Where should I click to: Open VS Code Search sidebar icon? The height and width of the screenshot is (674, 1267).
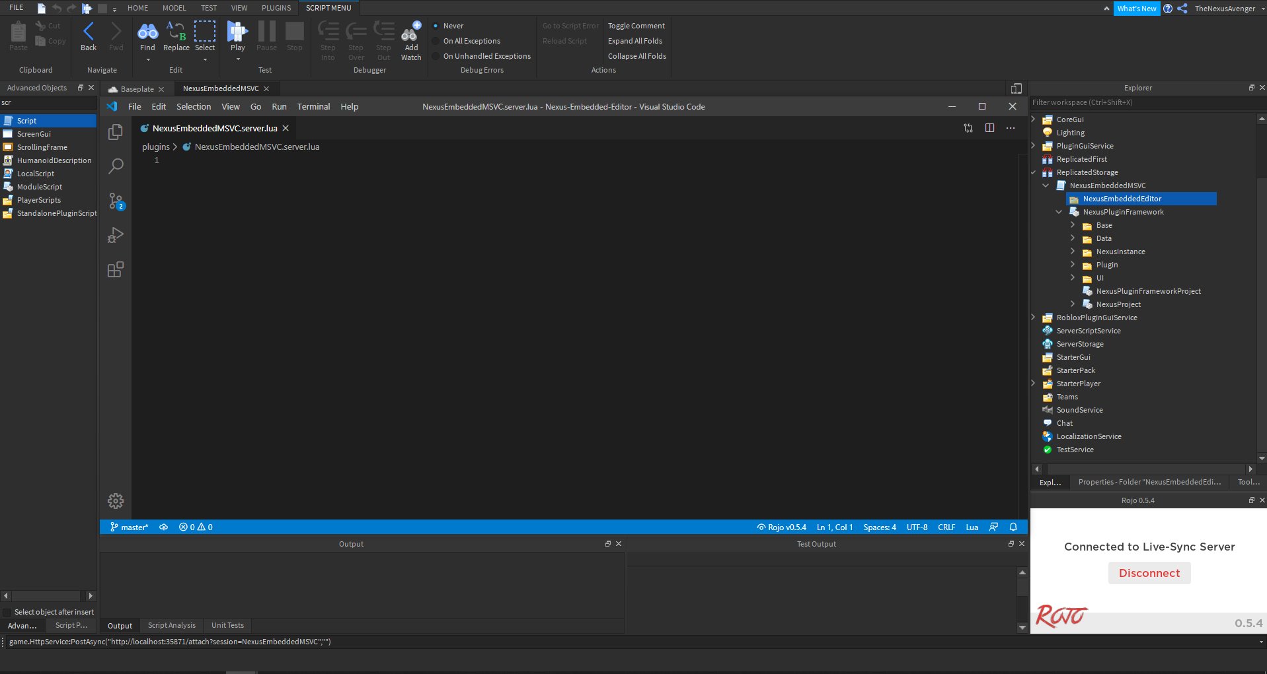116,166
